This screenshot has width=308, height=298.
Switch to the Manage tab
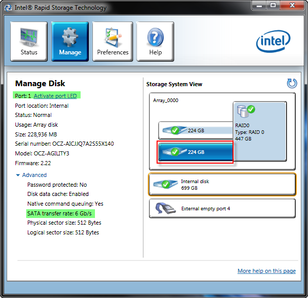point(70,42)
